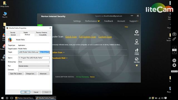Expand Norton Support dropdown menu
Viewport: 178px width, 100px height.
(x=134, y=21)
